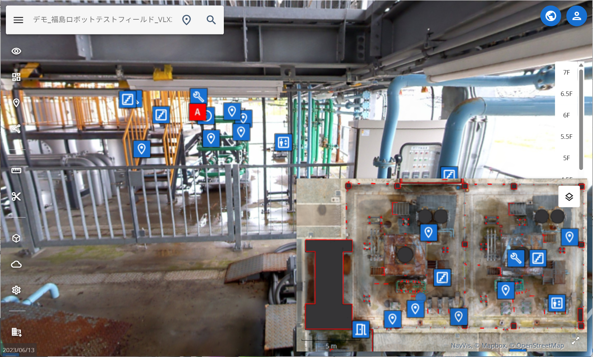
Task: Click the stairs marker beside the chevron arrow
Action: click(128, 99)
